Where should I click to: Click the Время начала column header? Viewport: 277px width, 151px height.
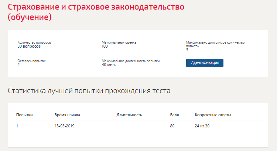(67, 115)
